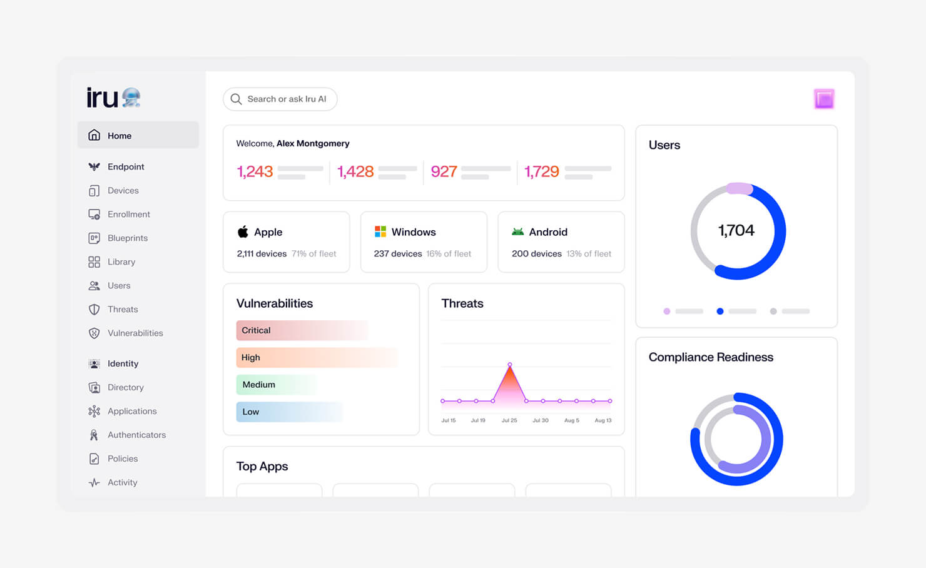Click the Blueprints icon
The height and width of the screenshot is (568, 926).
click(x=94, y=238)
